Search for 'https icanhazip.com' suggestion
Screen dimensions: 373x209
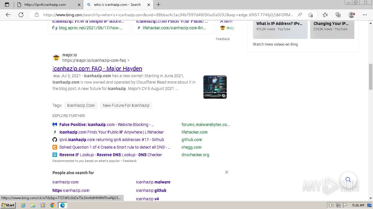coord(71,190)
